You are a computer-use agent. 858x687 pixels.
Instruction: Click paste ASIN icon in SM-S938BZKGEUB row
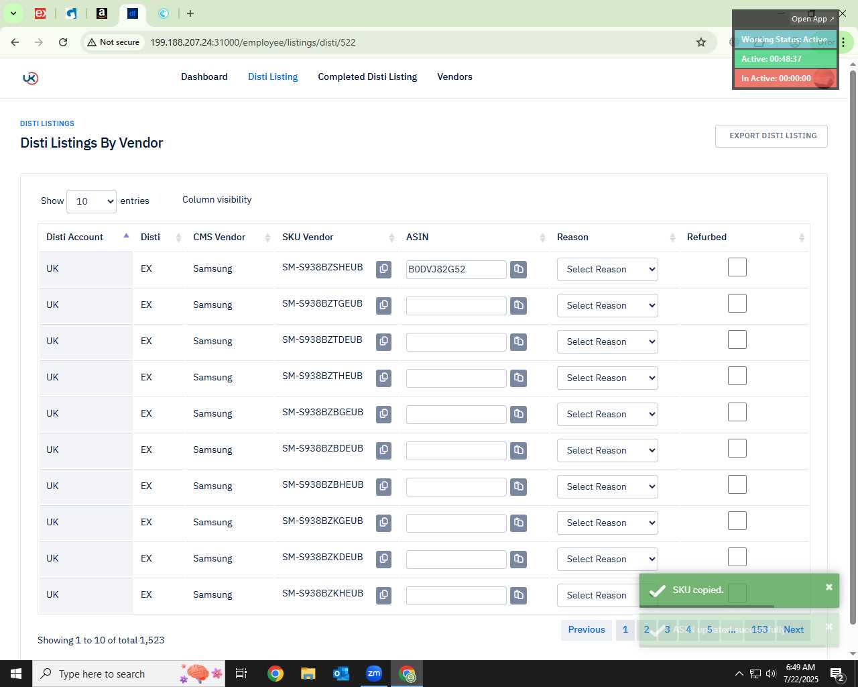point(518,523)
